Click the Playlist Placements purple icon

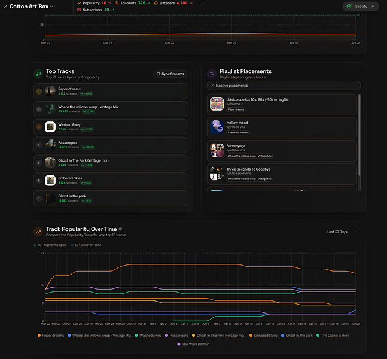click(x=212, y=74)
